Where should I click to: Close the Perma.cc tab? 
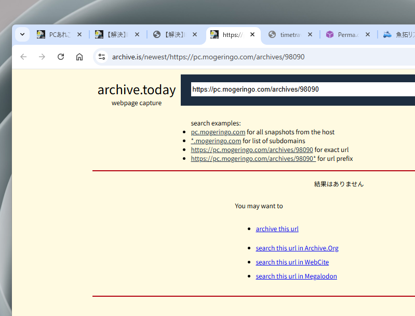tap(368, 34)
